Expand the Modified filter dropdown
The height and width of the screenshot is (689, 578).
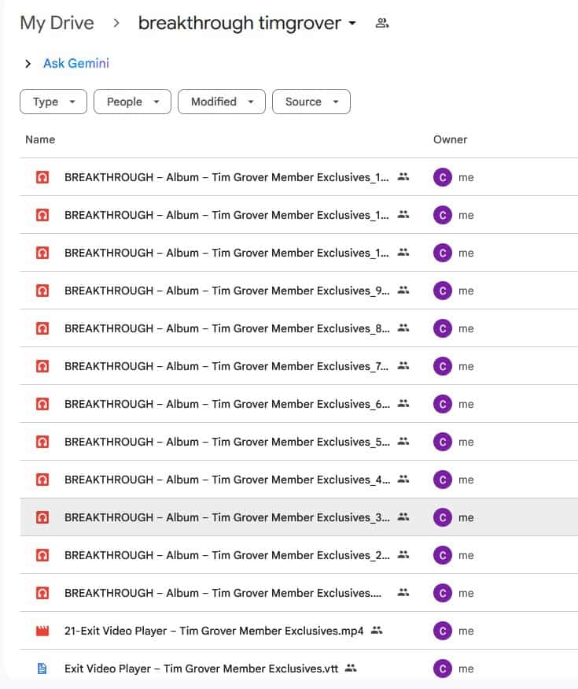click(221, 102)
